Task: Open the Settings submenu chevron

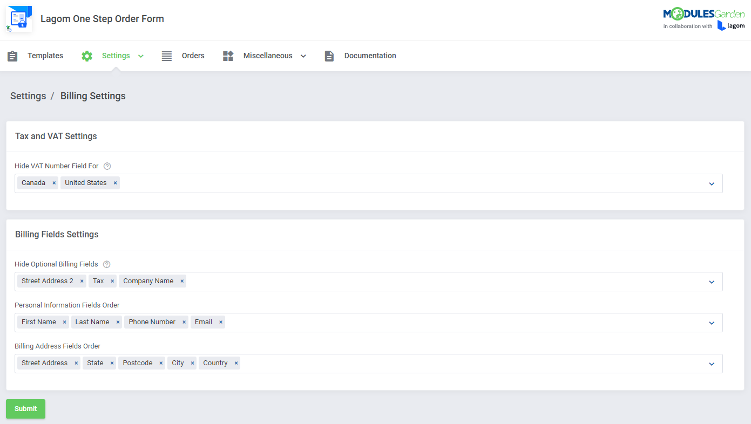Action: click(140, 56)
